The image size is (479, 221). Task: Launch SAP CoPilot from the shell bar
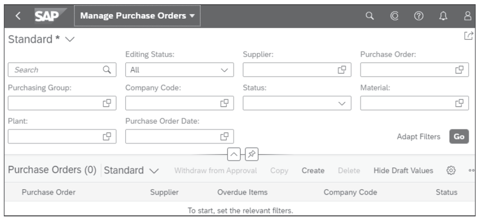tap(393, 15)
